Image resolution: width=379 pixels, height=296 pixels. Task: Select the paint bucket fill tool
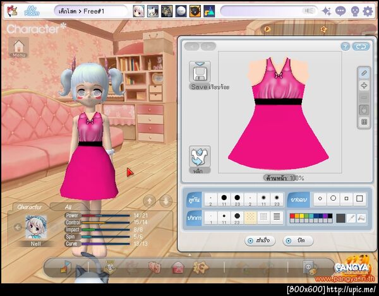361,218
